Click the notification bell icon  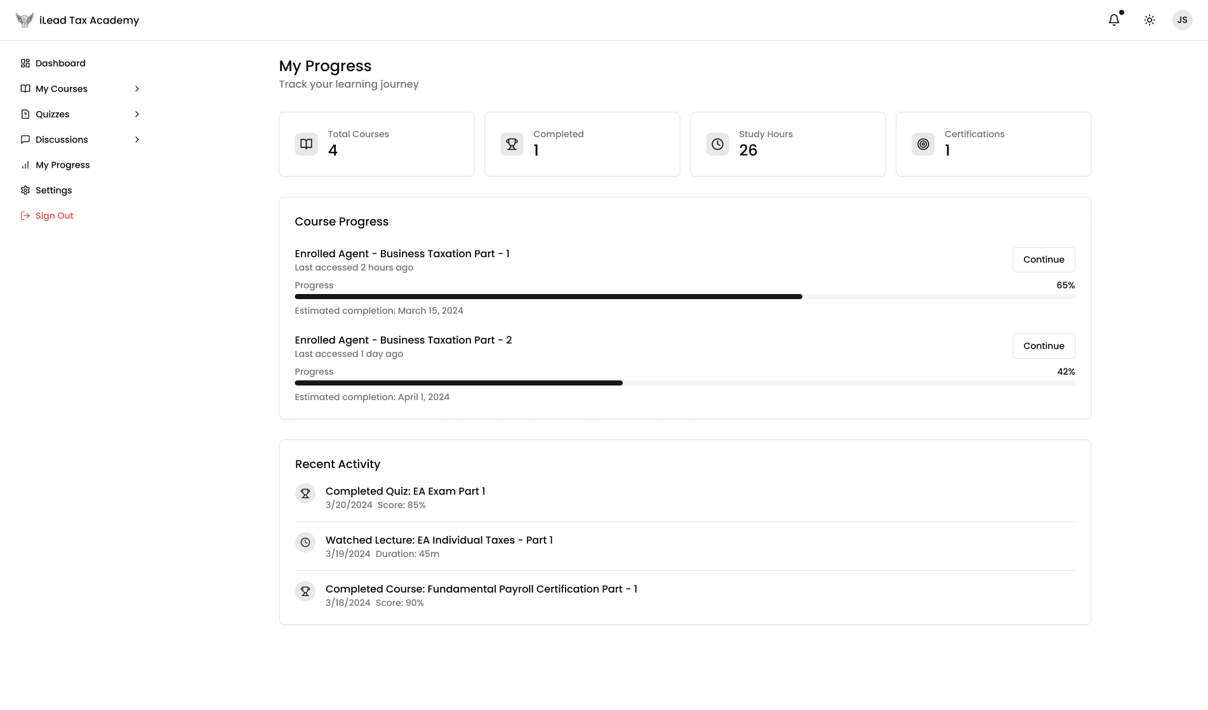1114,20
